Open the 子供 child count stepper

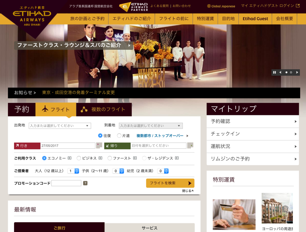[x=118, y=171]
